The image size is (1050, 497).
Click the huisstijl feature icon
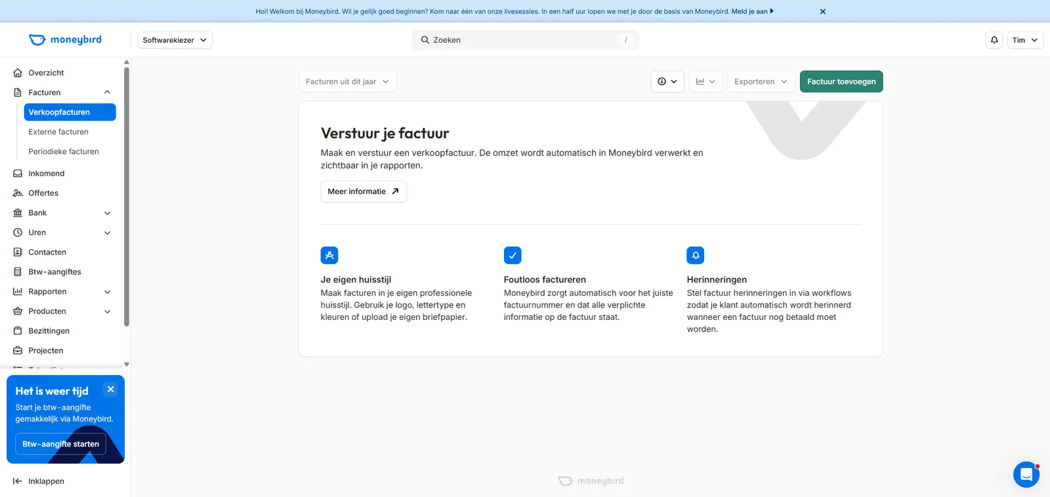coord(329,255)
